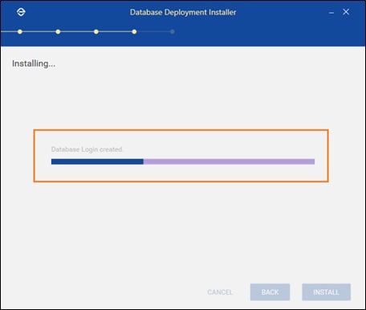Click the dark blue filled progress portion
This screenshot has width=366, height=310.
pos(97,161)
